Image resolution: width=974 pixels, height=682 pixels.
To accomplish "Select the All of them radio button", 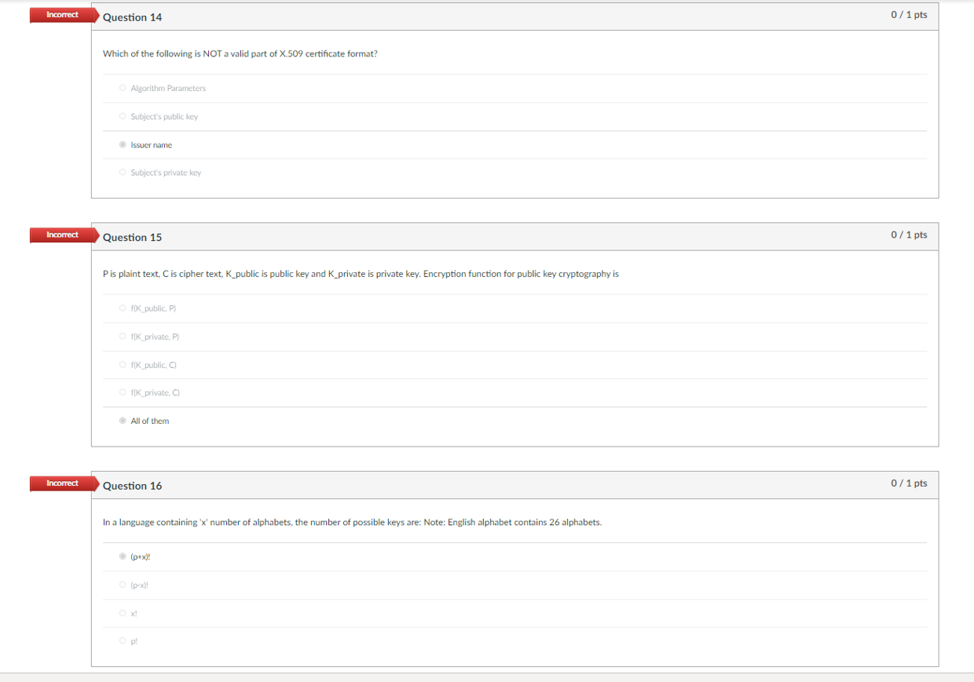I will point(123,421).
